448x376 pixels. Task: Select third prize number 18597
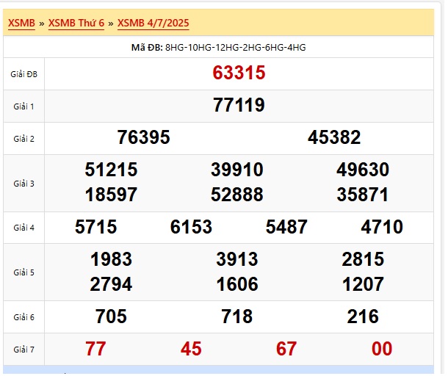click(112, 195)
